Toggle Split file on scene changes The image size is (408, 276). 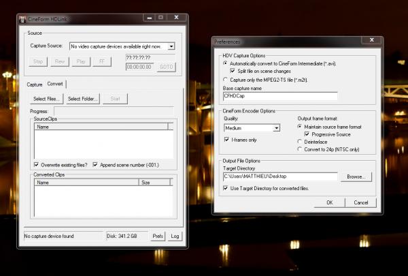click(233, 71)
